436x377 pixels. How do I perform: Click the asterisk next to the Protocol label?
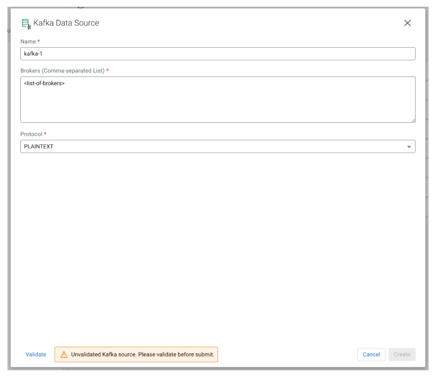click(x=45, y=134)
